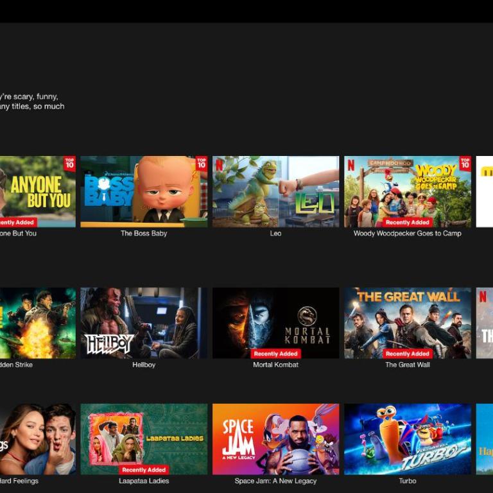Image resolution: width=493 pixels, height=493 pixels.
Task: Click Recently Added badge on Mortal Kombat
Action: click(x=276, y=354)
